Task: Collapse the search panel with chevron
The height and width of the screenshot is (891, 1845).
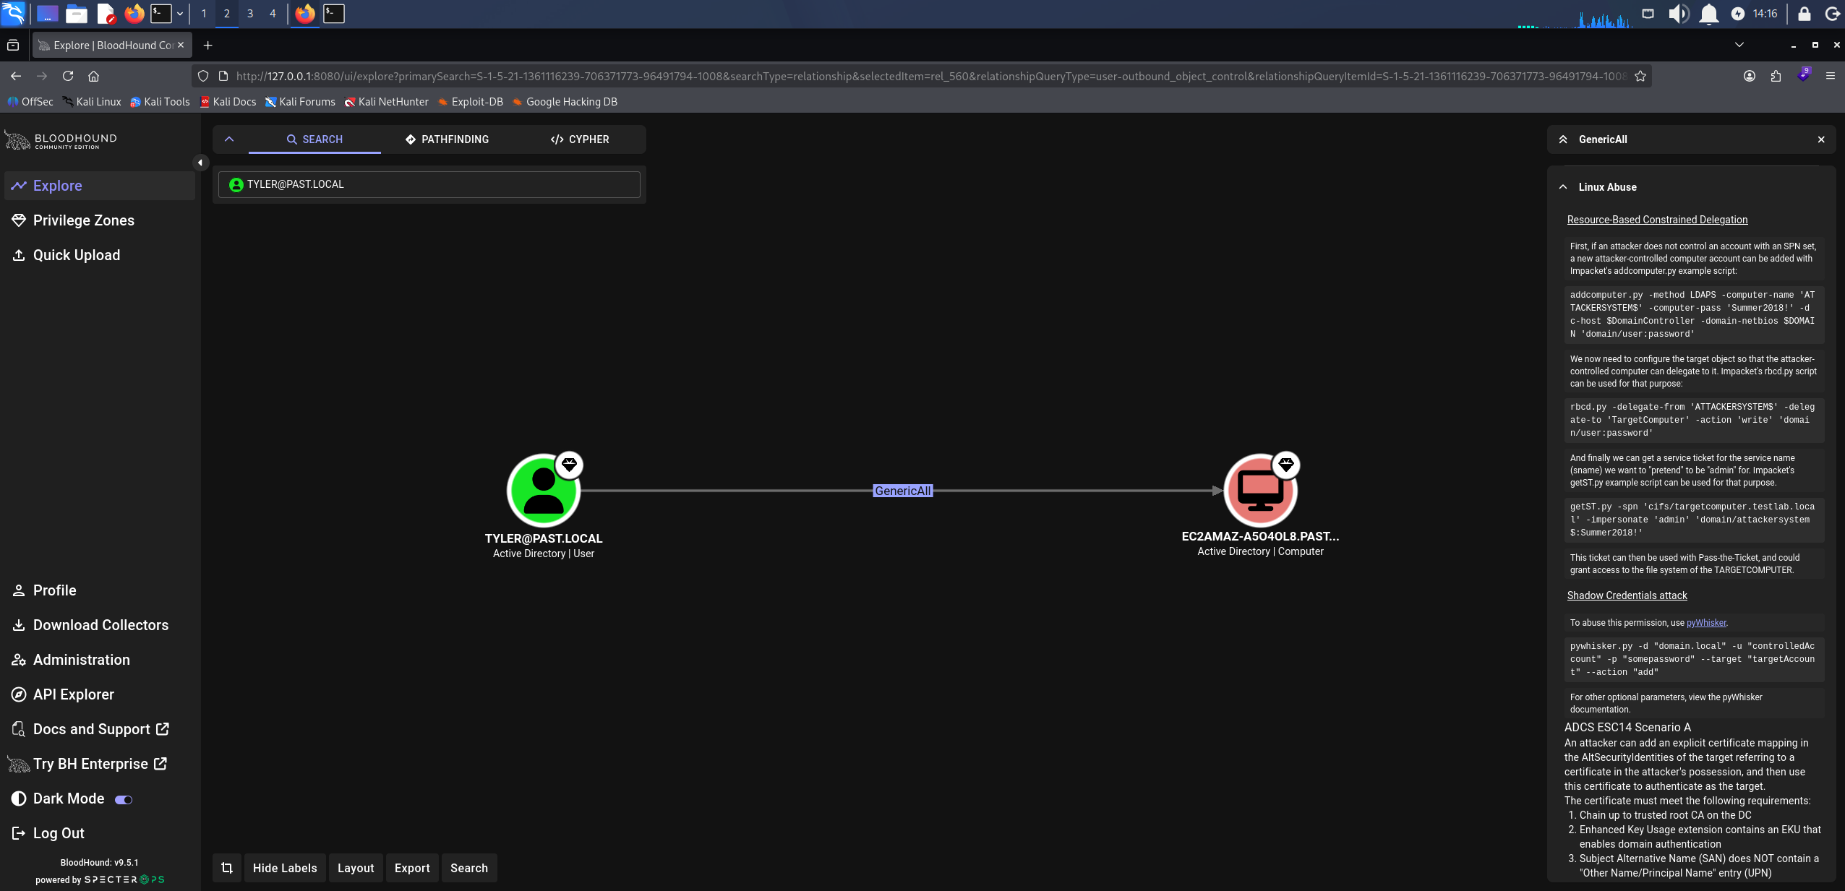Action: coord(229,139)
